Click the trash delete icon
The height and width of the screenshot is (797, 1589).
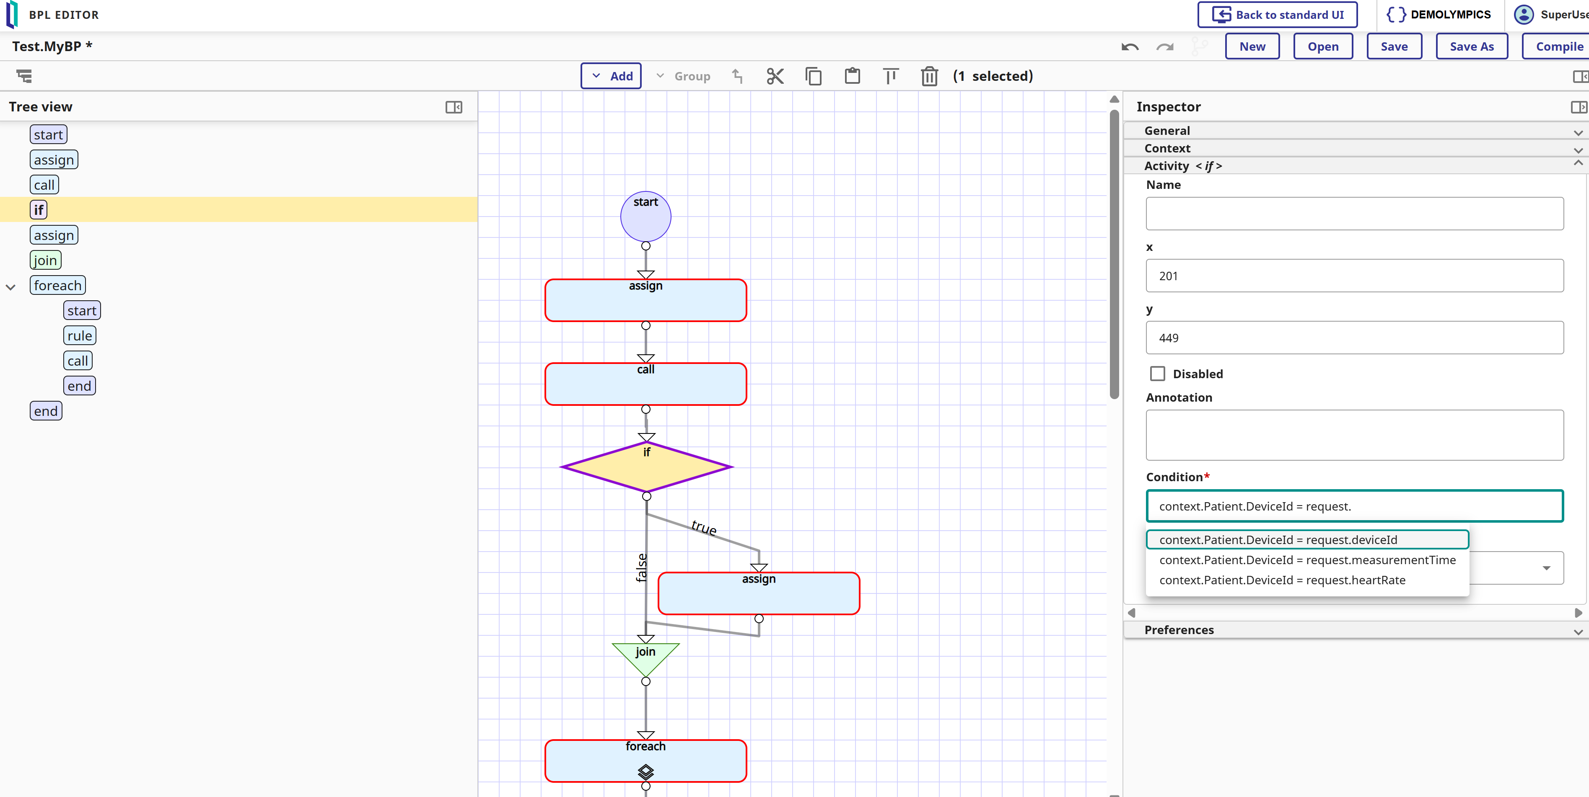point(929,76)
